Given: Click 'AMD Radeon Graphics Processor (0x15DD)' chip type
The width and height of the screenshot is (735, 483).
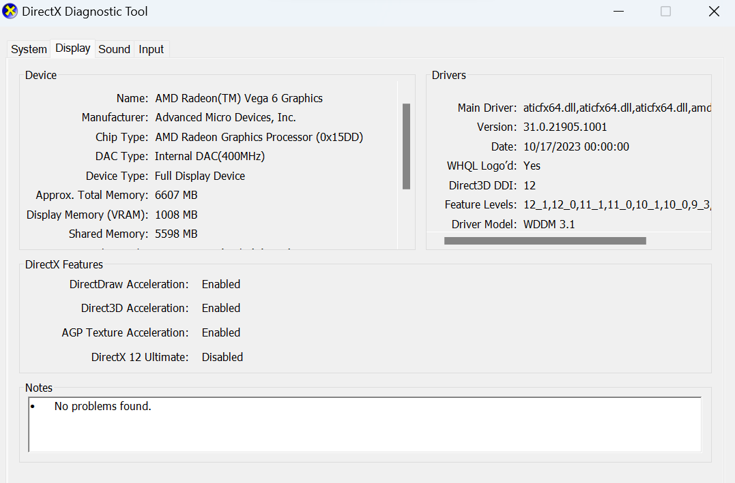Looking at the screenshot, I should (x=259, y=137).
